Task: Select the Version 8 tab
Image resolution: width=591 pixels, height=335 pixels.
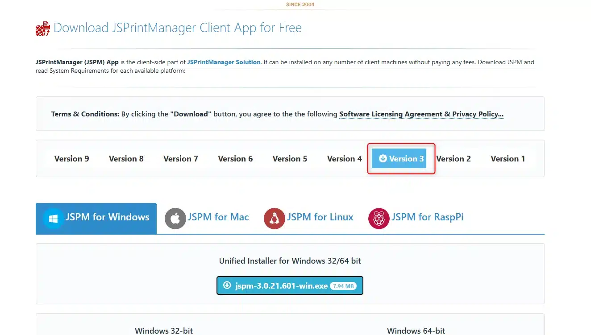Action: pyautogui.click(x=126, y=158)
